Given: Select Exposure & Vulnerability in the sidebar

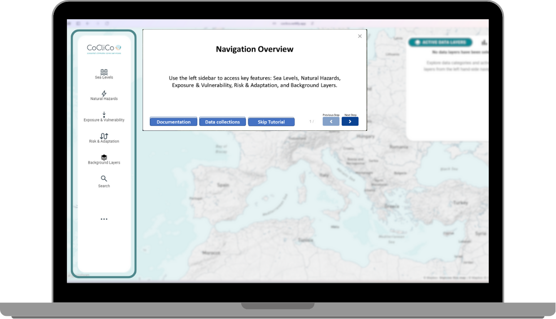Looking at the screenshot, I should click(x=104, y=117).
